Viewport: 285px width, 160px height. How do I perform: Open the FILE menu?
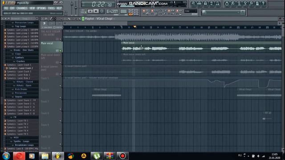coord(6,8)
